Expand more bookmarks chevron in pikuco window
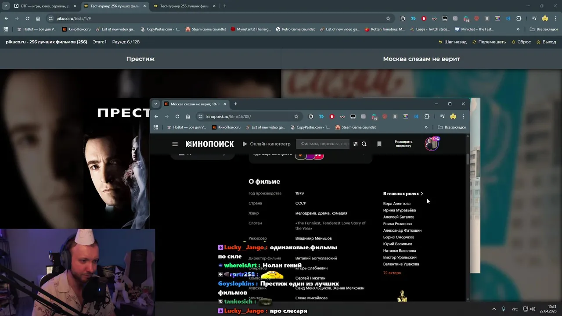This screenshot has width=562, height=316. [x=518, y=29]
